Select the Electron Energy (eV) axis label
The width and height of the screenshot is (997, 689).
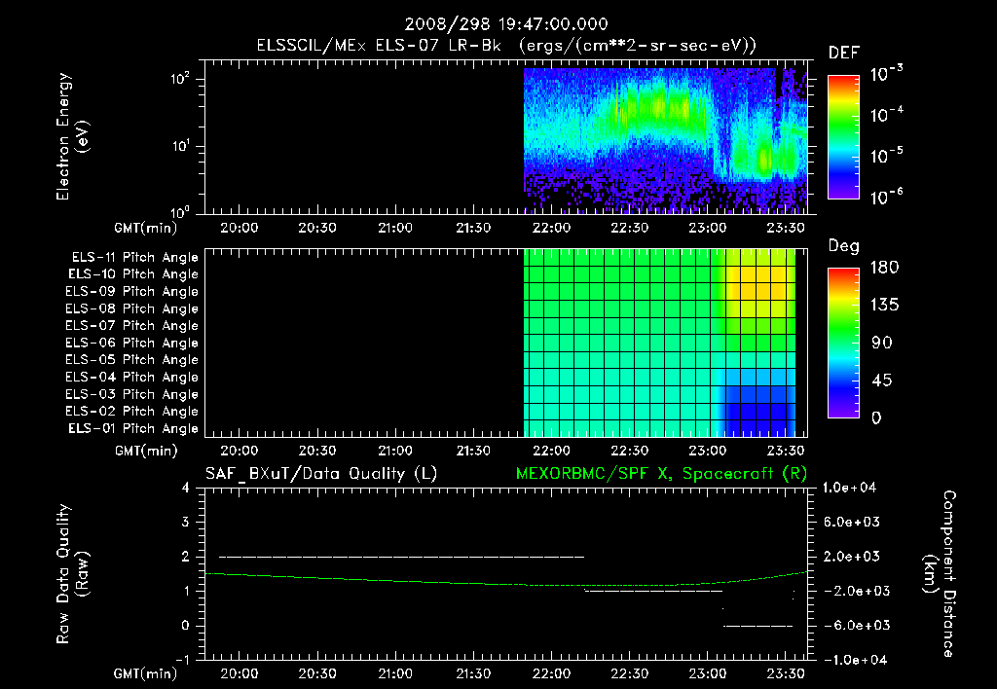(x=72, y=136)
